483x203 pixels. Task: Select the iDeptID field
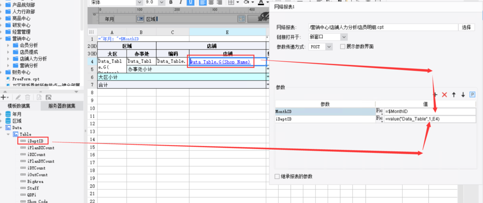[x=35, y=141]
